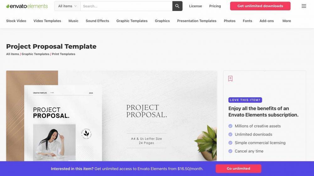Click the checkmark beside Simple commercial licensing
This screenshot has width=314, height=176.
(230, 143)
